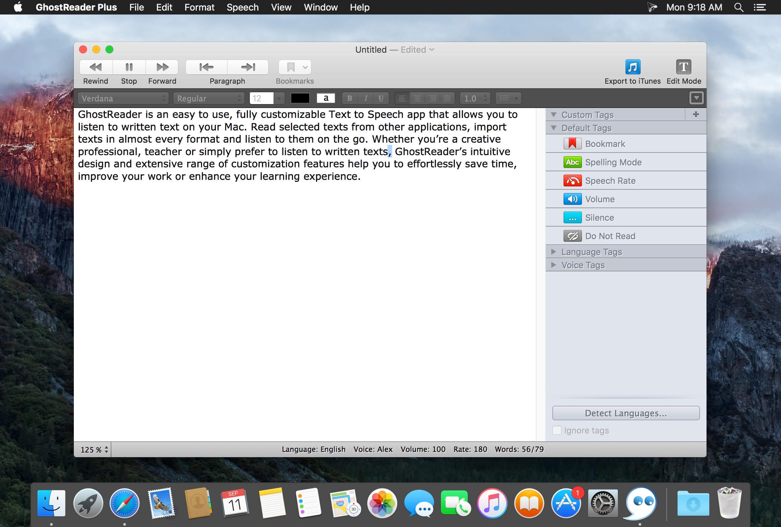Viewport: 781px width, 527px height.
Task: Toggle underline formatting button
Action: point(381,98)
